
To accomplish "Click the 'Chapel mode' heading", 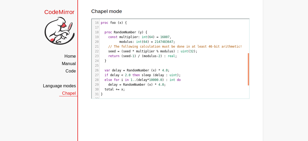I will point(106,11).
